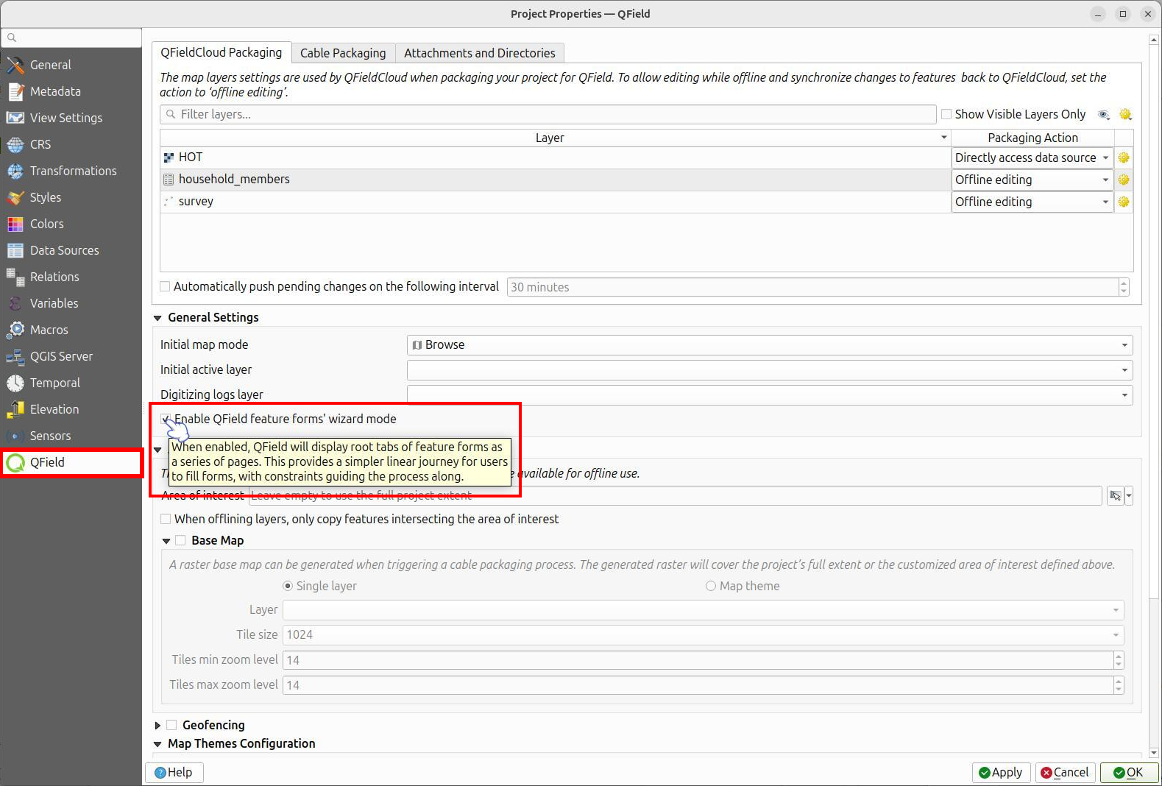
Task: Click the gear icon for HOT layer
Action: [1123, 157]
